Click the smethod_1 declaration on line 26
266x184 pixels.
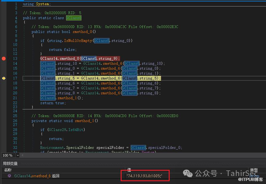(86, 121)
